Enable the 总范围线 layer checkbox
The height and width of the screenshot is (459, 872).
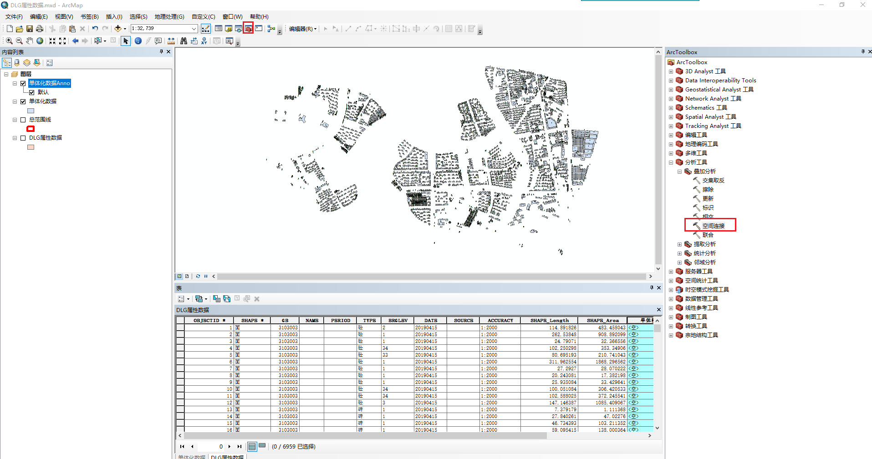[23, 120]
